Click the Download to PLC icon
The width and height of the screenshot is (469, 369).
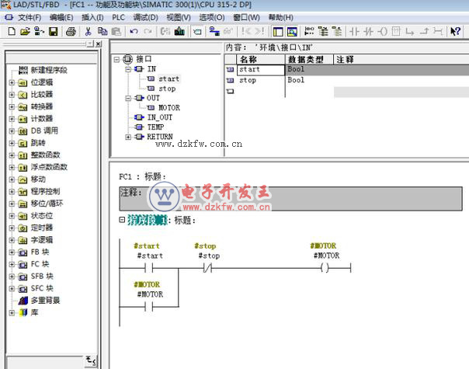(179, 31)
